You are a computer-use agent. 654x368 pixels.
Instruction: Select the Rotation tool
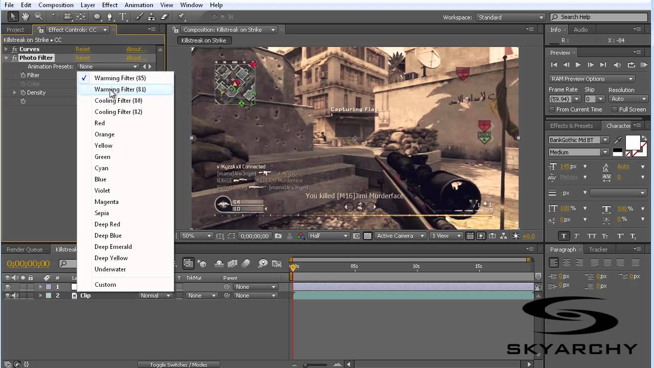pos(55,17)
